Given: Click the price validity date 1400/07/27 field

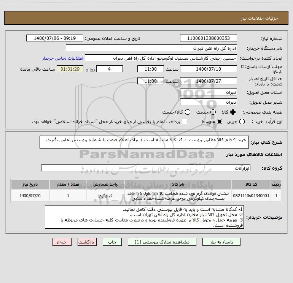Looking at the screenshot, I should point(209,81).
